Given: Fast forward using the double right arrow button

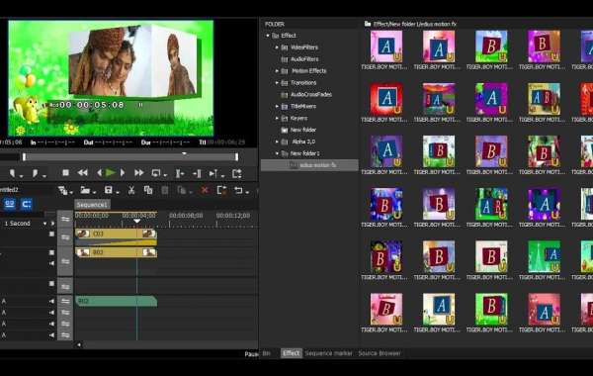Looking at the screenshot, I should click(x=138, y=173).
